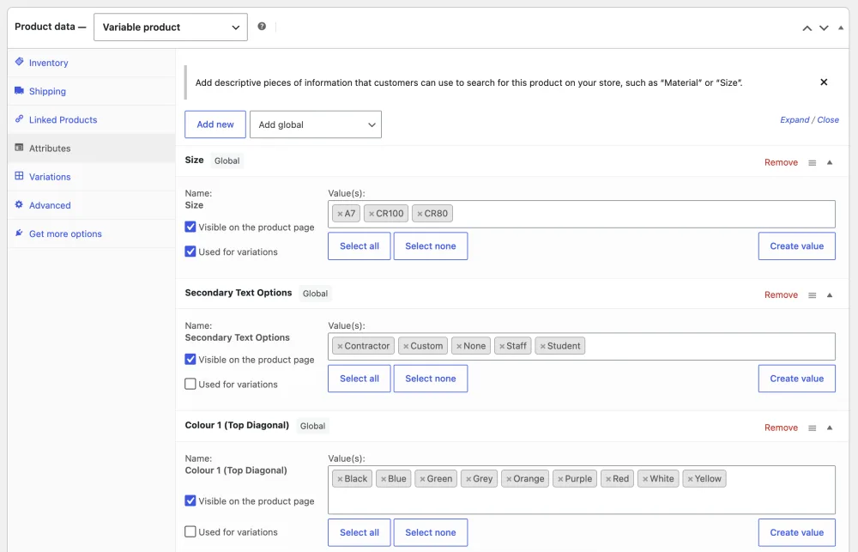Remove the Orange colour value
858x552 pixels.
point(509,479)
